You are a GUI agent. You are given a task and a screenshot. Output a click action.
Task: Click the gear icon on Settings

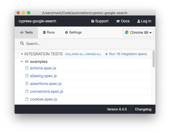(x=67, y=32)
